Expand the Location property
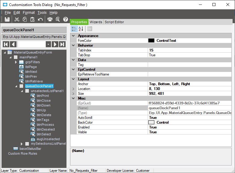This screenshot has height=173, width=235. pos(73,89)
